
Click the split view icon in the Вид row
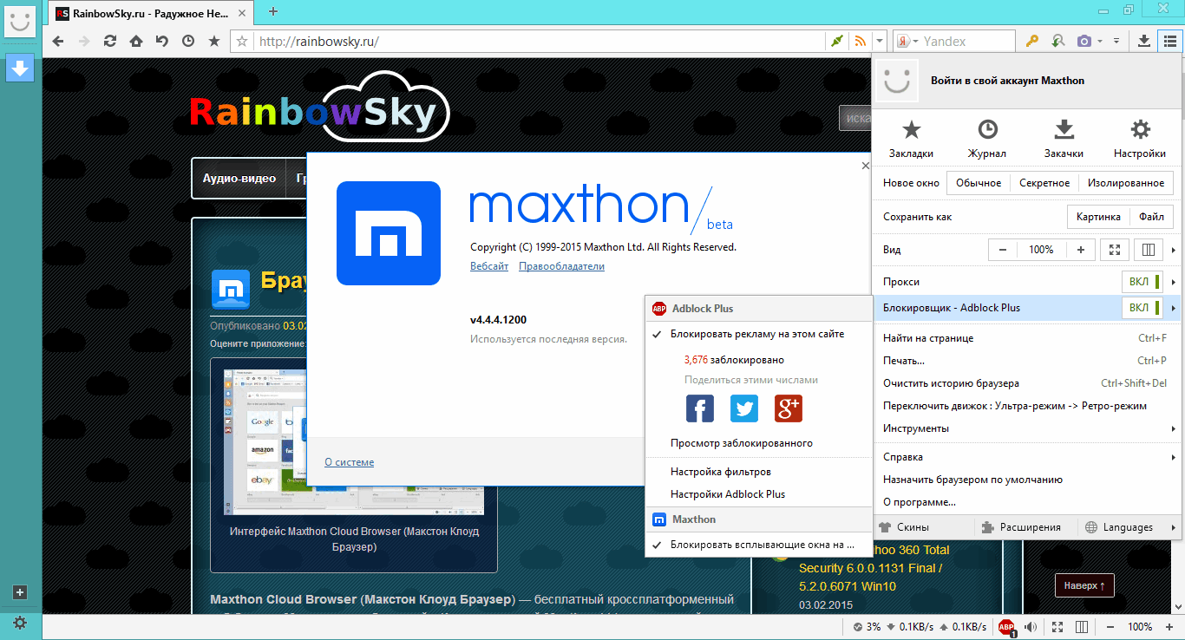coord(1149,250)
